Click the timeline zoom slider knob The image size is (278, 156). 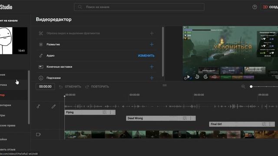pos(251,87)
